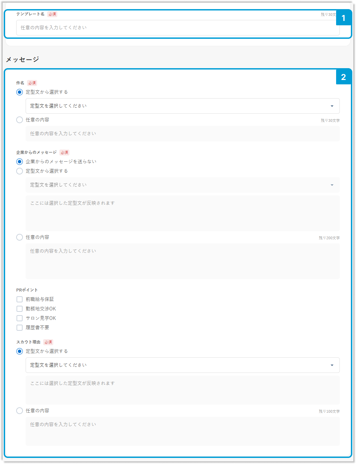Image resolution: width=356 pixels, height=464 pixels.
Task: Click the 件名 任意の内容 text field
Action: [x=182, y=134]
